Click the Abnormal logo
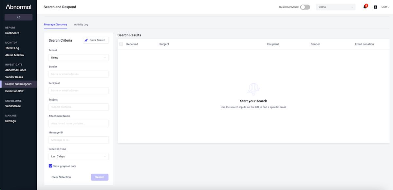393x190 pixels. pyautogui.click(x=18, y=7)
